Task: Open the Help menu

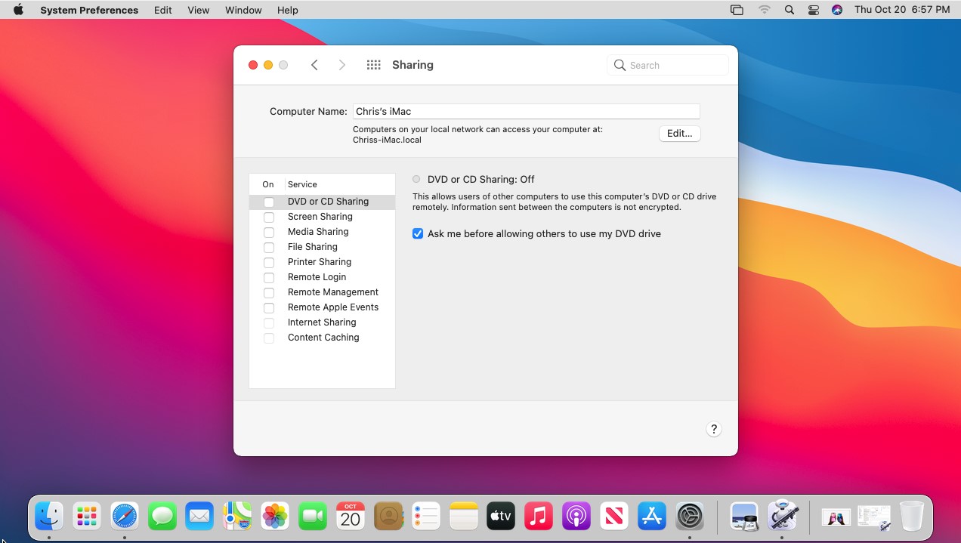Action: click(288, 10)
